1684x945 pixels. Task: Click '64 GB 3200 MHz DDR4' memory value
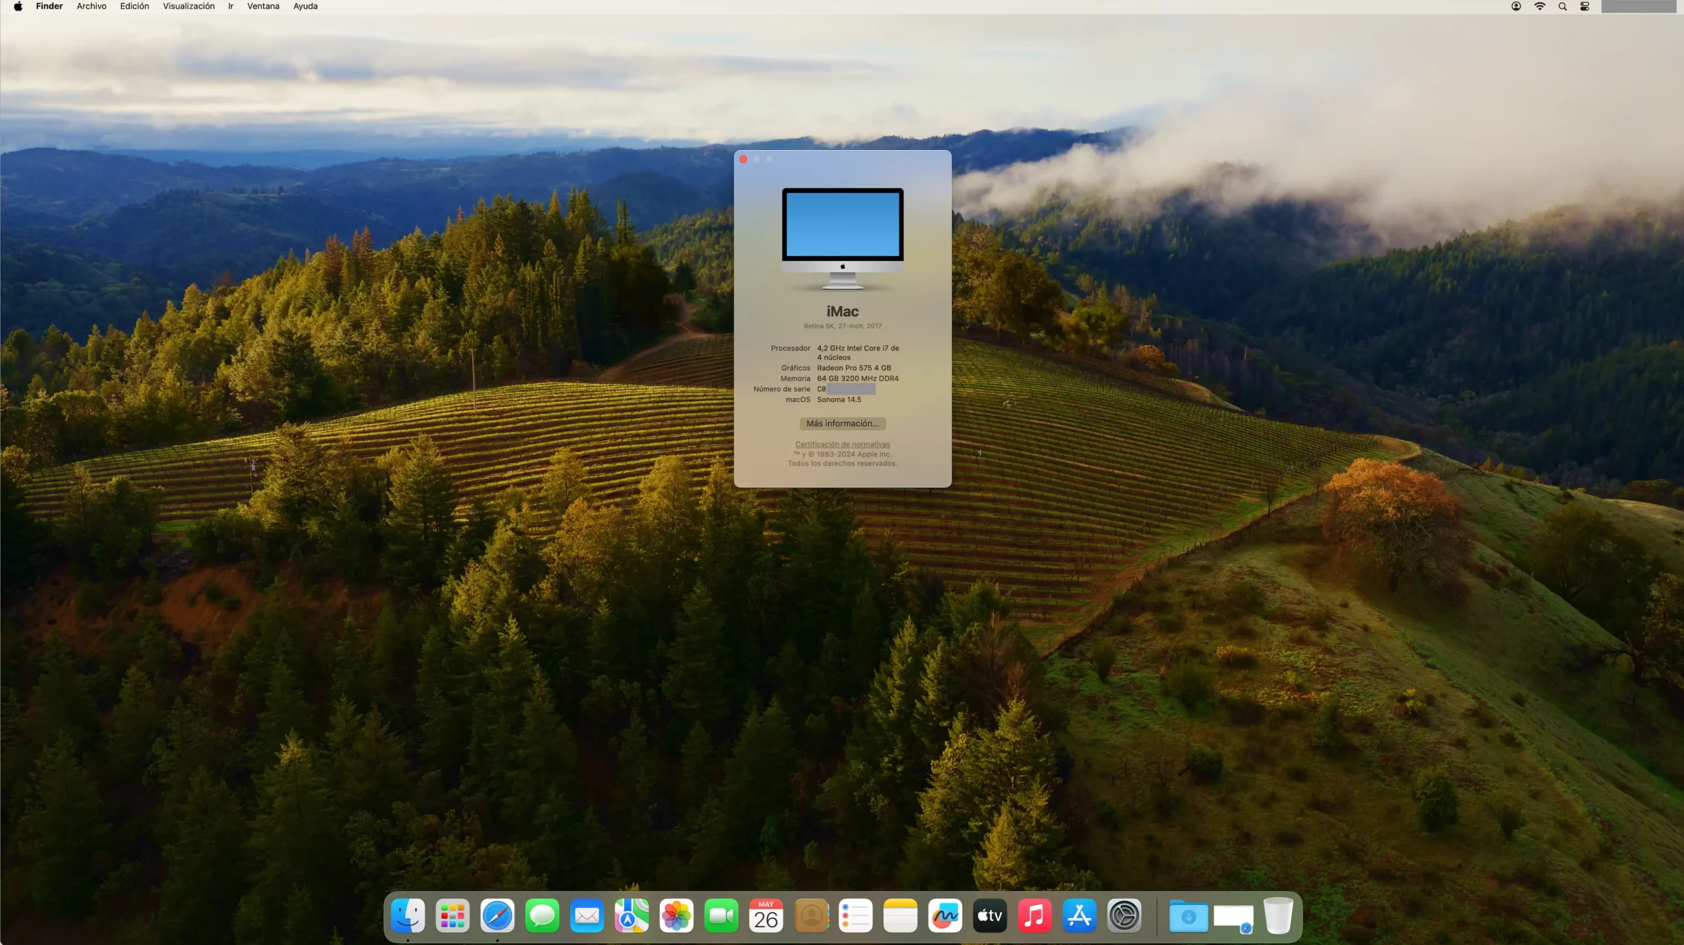click(858, 379)
